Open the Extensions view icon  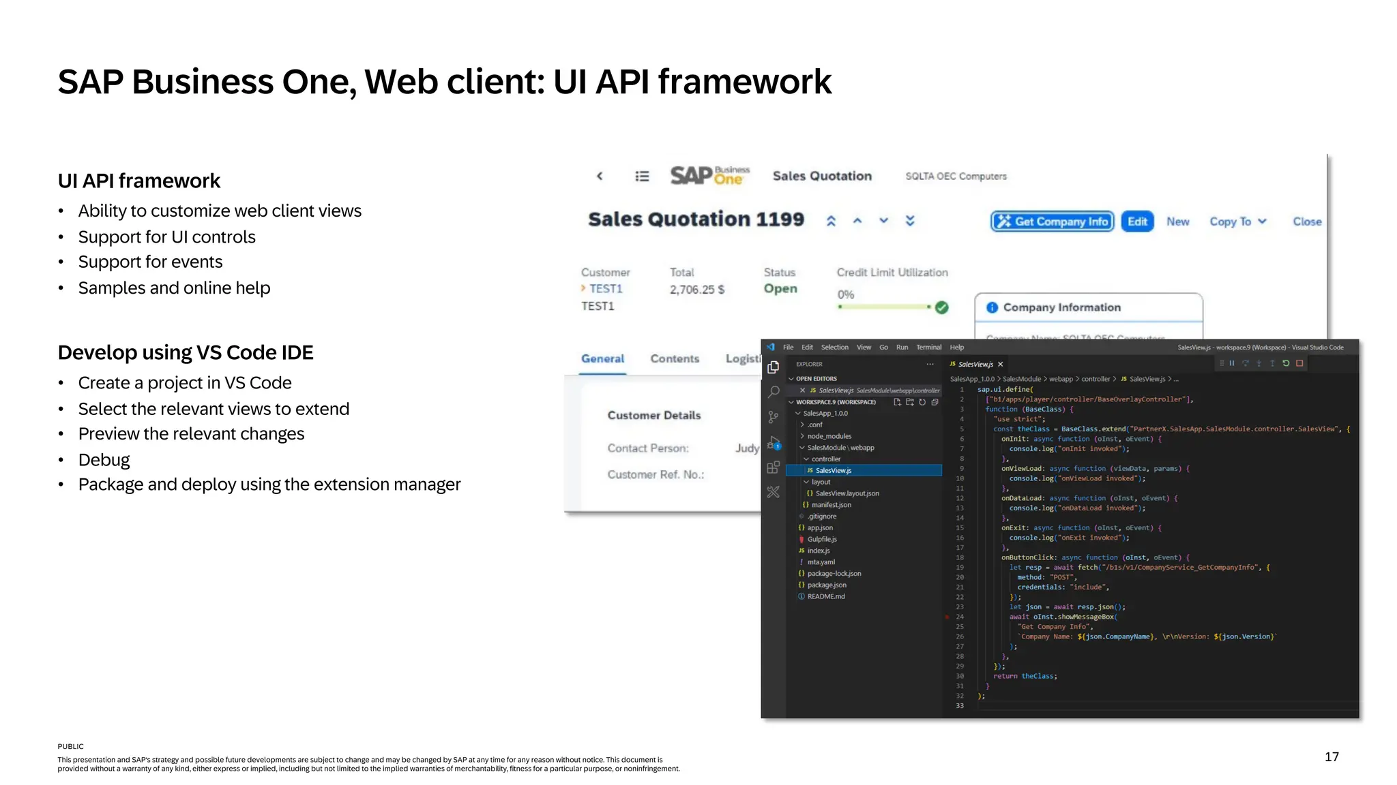[773, 467]
